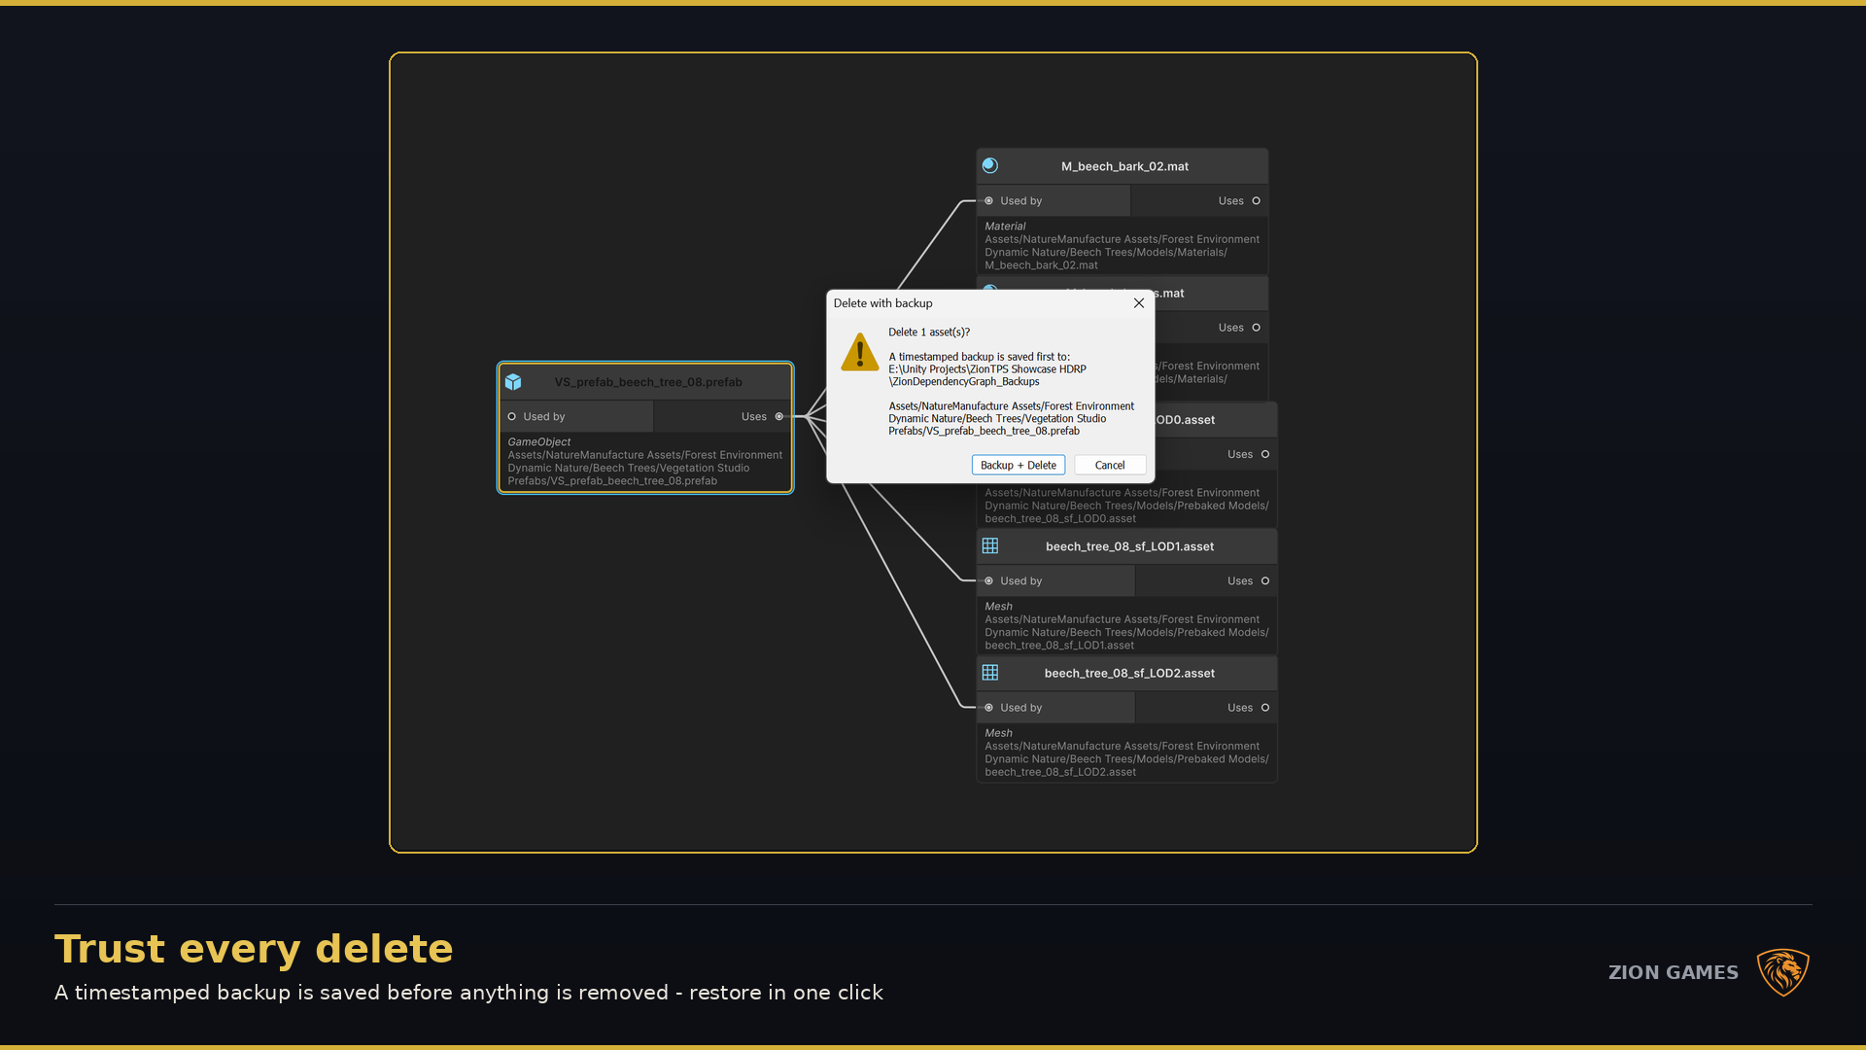
Task: Click the backup folder path in the dialog
Action: click(987, 375)
